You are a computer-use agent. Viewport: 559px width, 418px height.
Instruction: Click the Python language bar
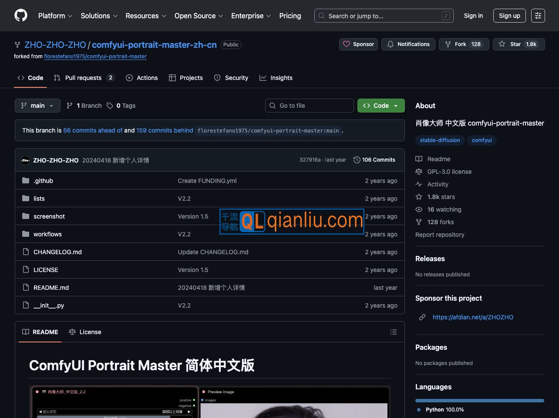479,400
